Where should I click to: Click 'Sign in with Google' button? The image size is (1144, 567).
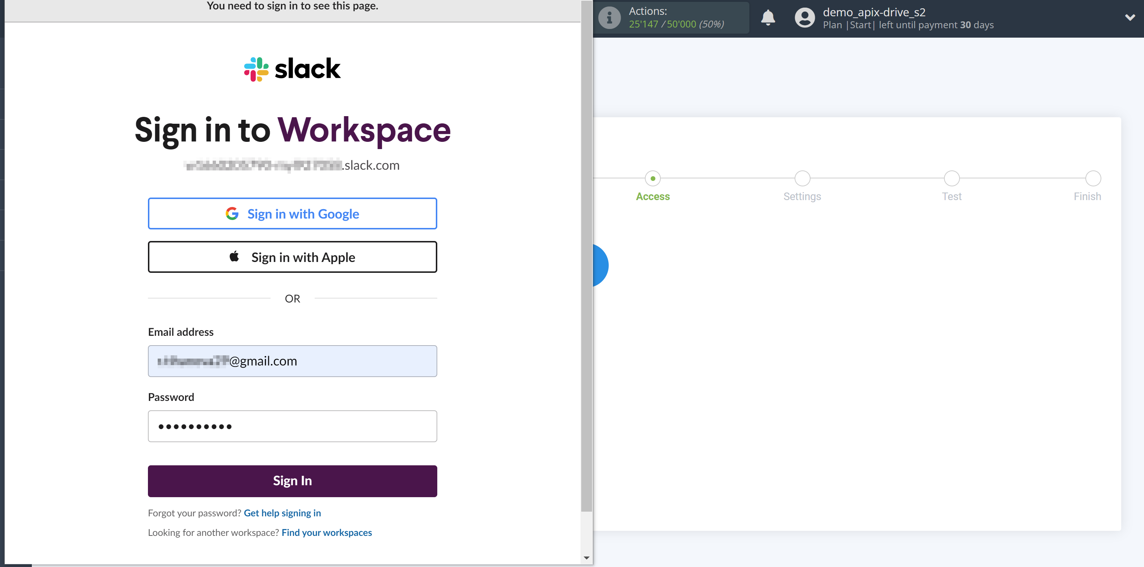tap(292, 213)
